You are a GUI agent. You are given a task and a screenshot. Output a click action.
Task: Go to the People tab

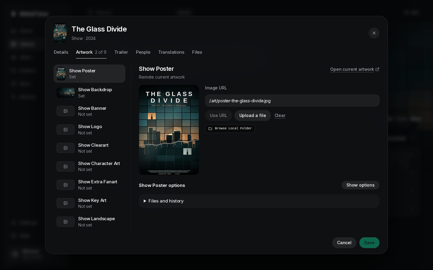point(143,52)
